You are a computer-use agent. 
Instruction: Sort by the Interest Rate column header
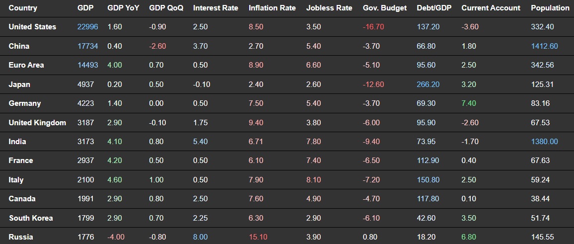coord(215,7)
